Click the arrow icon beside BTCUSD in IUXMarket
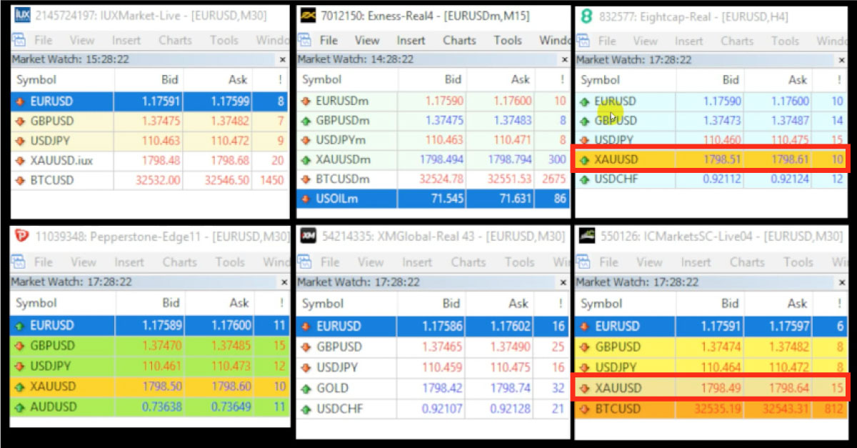 coord(21,181)
